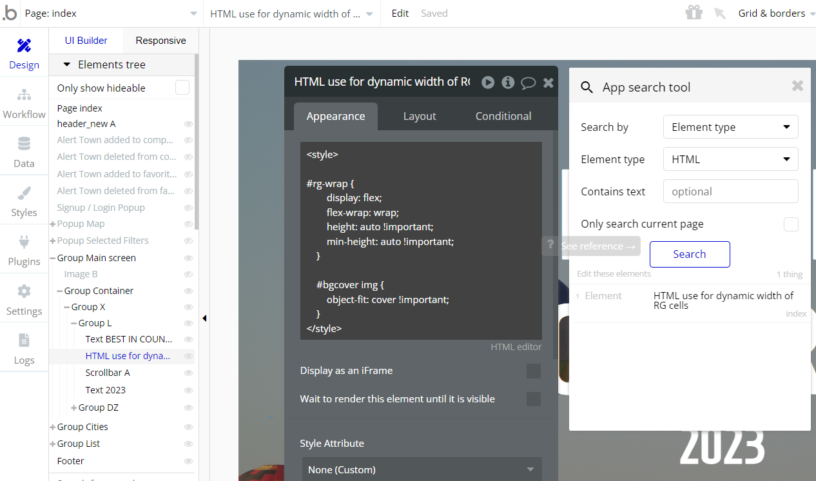Click Edit these elements link
This screenshot has width=816, height=481.
614,274
